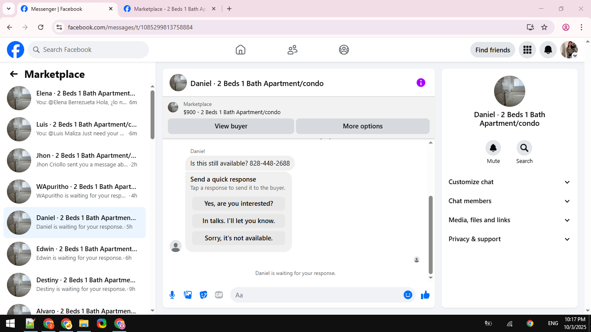
Task: Open Chrome profile avatar icon
Action: [566, 27]
